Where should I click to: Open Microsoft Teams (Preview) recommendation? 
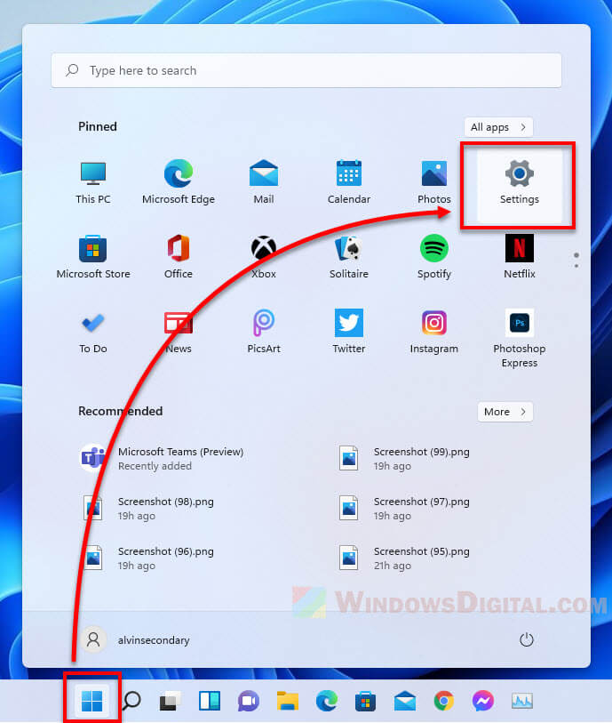pos(162,458)
